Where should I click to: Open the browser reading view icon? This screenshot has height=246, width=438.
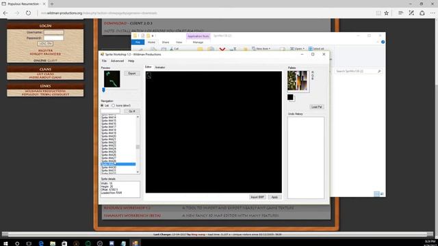coord(378,13)
